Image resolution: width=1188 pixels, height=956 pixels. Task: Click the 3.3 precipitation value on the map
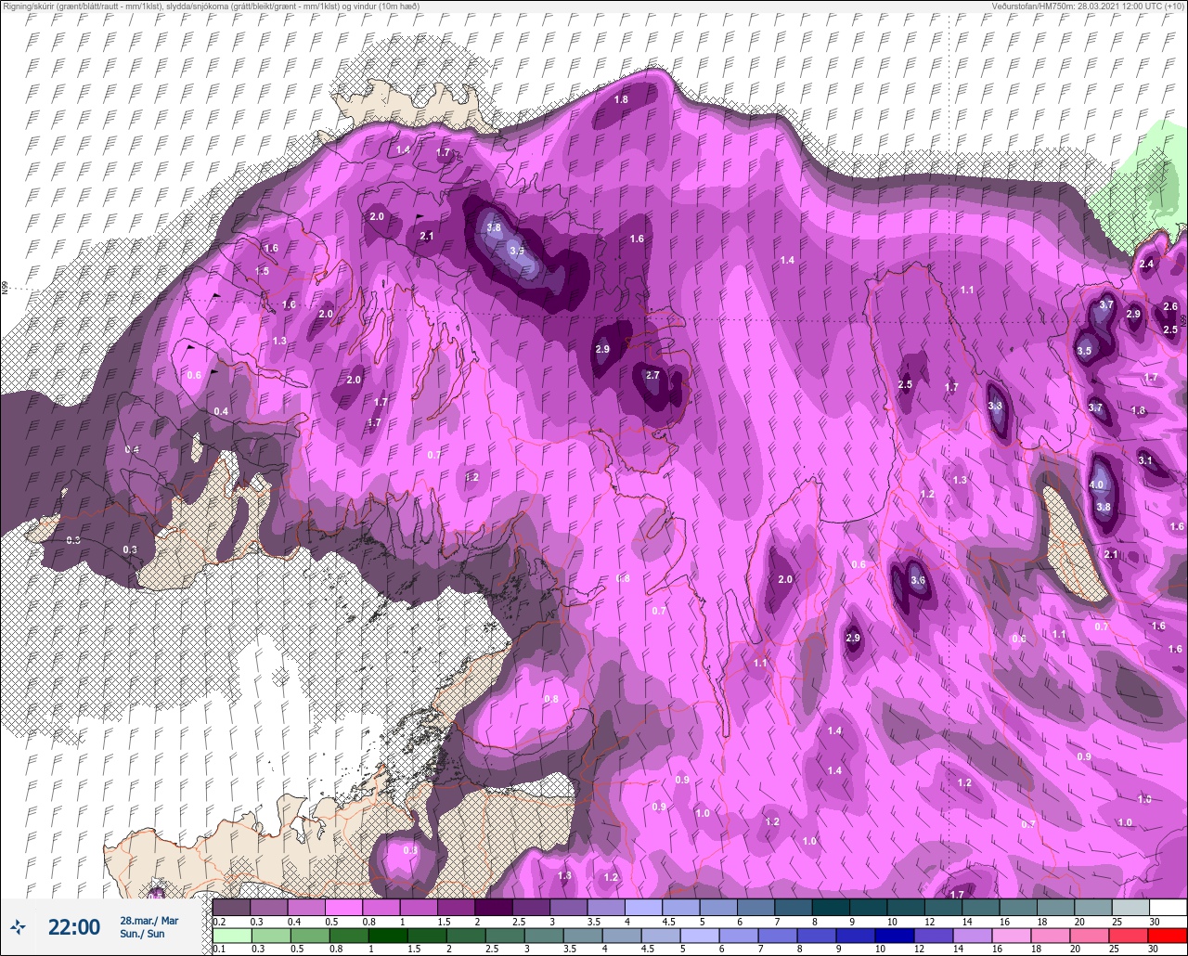click(996, 406)
